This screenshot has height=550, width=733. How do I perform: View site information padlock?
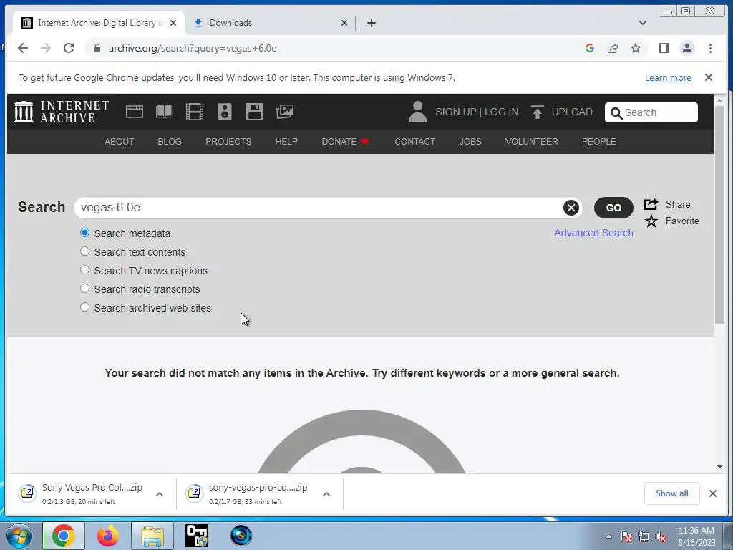coord(97,48)
